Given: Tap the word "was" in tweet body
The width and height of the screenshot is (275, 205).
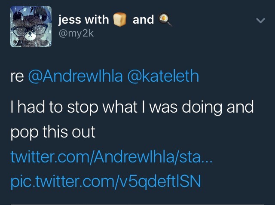Looking at the screenshot, I should (163, 109).
